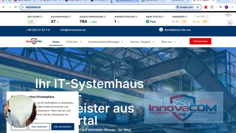Reload the page with the refresh icon
The width and height of the screenshot is (236, 133).
(15, 7)
